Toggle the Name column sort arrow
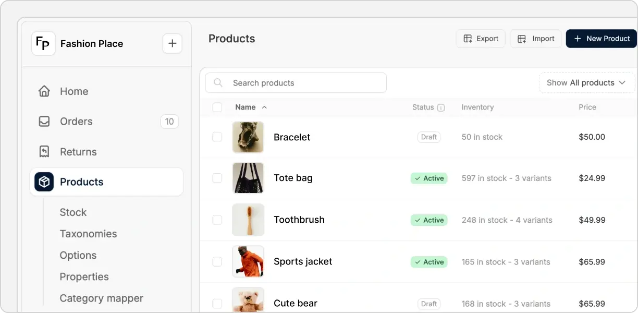Screen dimensions: 638x313 (x=264, y=107)
